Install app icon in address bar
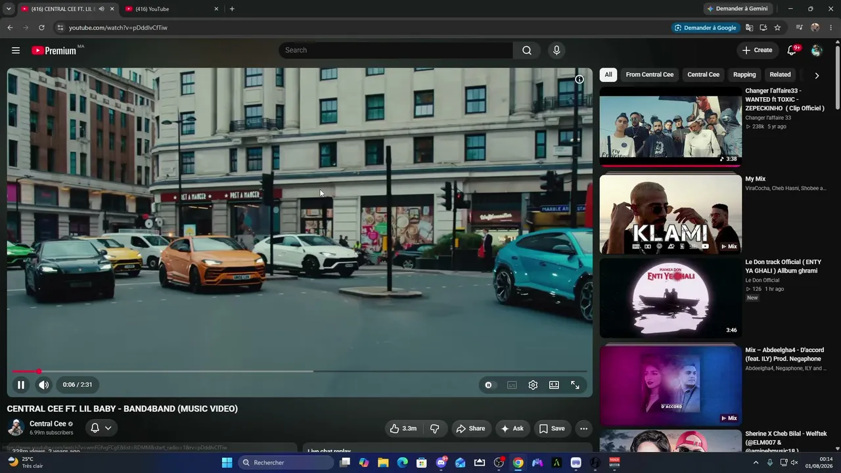 click(763, 28)
